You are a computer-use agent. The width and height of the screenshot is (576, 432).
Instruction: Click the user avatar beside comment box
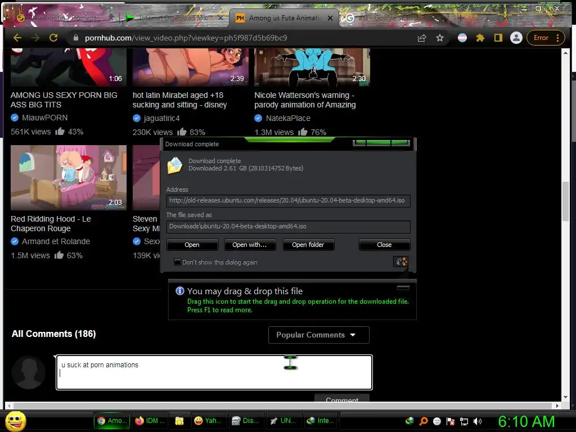(x=29, y=372)
